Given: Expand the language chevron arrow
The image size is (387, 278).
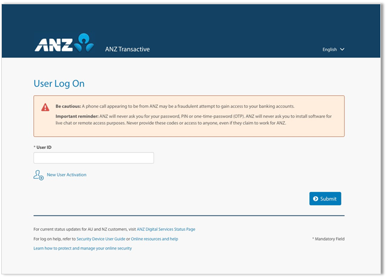Looking at the screenshot, I should click(342, 50).
